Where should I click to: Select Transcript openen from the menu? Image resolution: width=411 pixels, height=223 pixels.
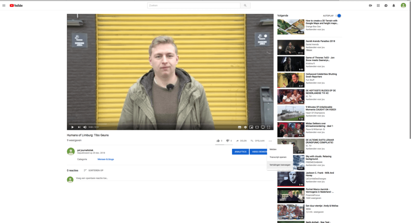[278, 157]
